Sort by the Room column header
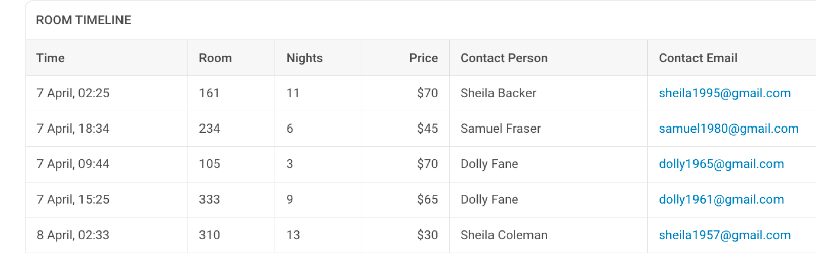This screenshot has height=253, width=816. pyautogui.click(x=215, y=58)
